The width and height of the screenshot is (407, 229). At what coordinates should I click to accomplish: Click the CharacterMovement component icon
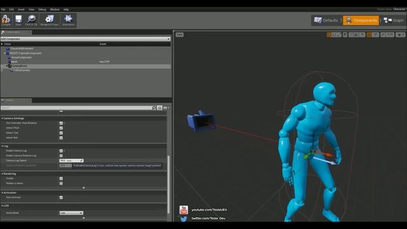pyautogui.click(x=8, y=48)
